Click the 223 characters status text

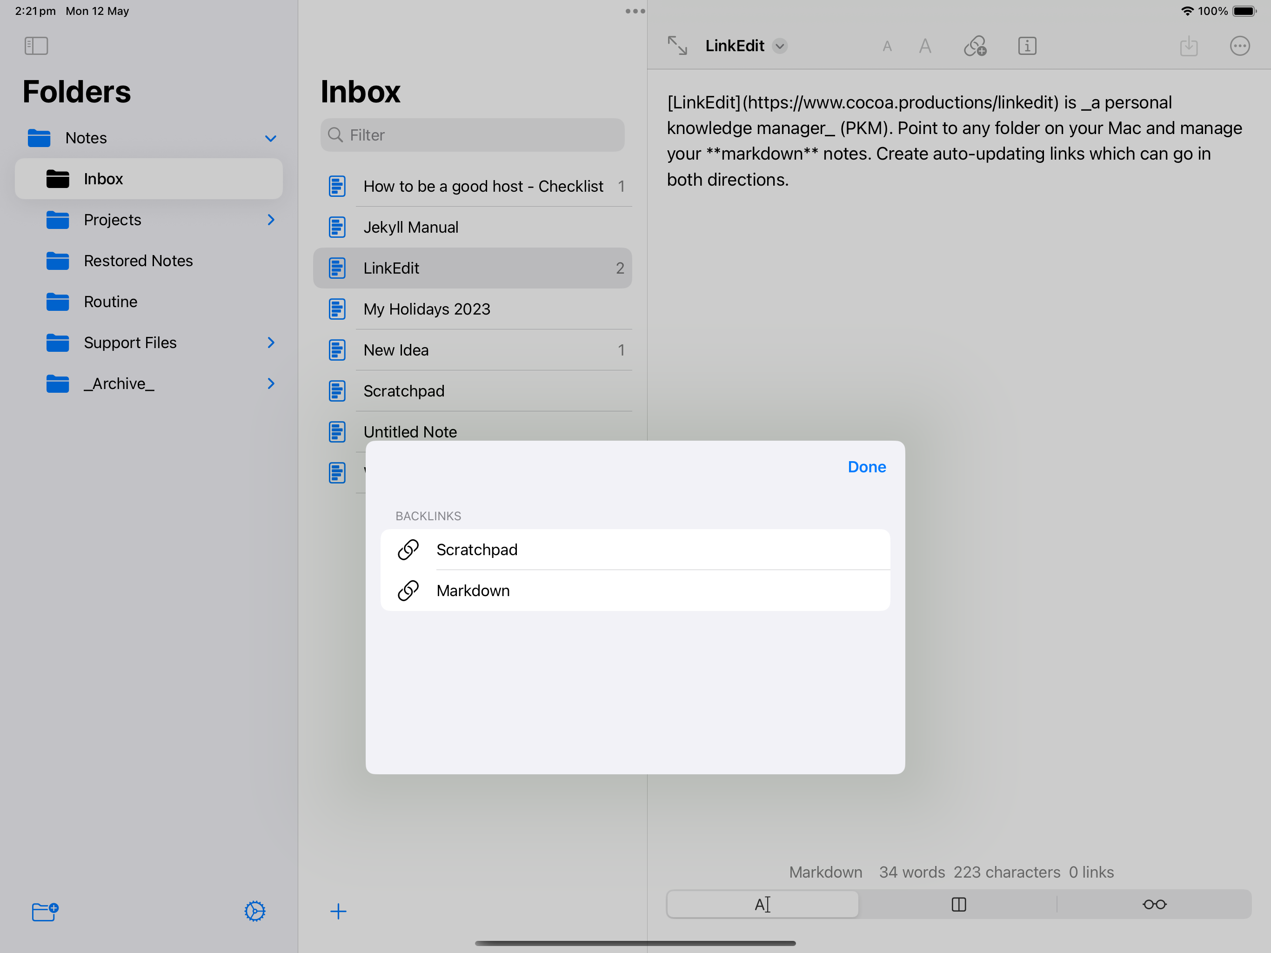coord(1007,872)
